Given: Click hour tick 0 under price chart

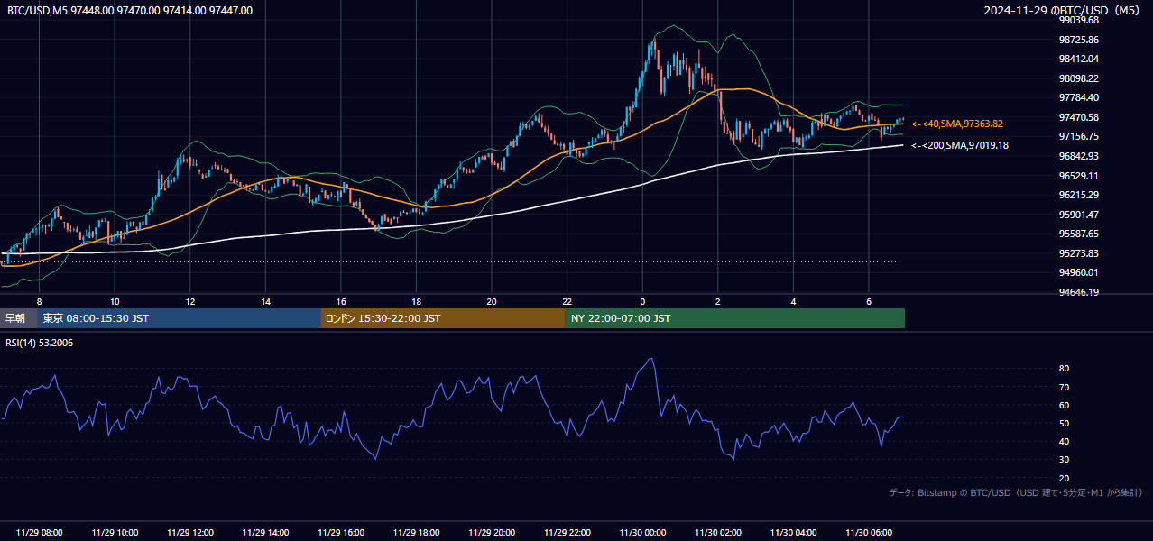Looking at the screenshot, I should tap(642, 301).
